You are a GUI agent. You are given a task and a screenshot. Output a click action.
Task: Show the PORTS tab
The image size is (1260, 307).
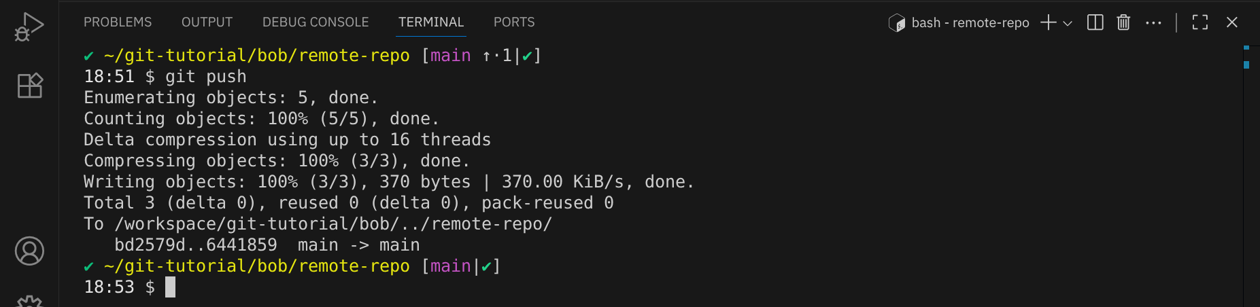(514, 22)
